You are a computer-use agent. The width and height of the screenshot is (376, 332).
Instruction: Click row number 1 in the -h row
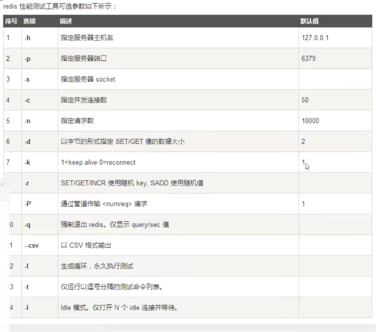point(8,38)
